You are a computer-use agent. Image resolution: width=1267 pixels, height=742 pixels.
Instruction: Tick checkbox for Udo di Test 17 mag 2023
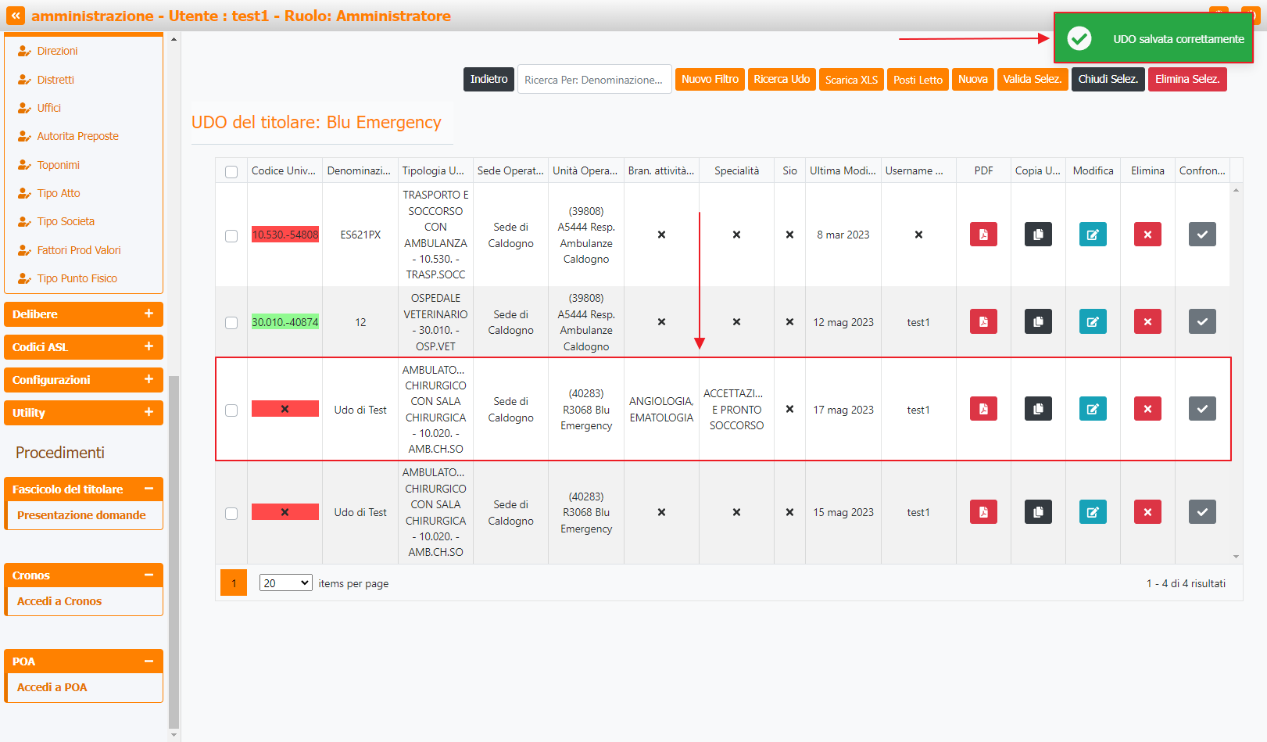(231, 410)
